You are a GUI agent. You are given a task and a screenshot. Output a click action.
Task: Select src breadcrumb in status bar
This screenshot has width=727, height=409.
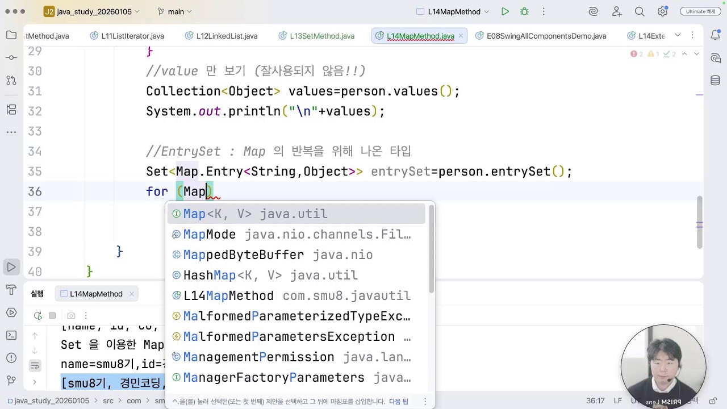coord(108,400)
